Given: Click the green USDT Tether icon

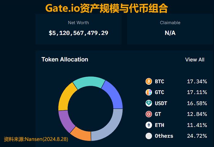Looking at the screenshot, I should point(149,103).
